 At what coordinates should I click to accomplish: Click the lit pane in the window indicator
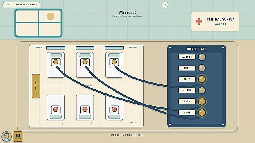click(x=50, y=16)
